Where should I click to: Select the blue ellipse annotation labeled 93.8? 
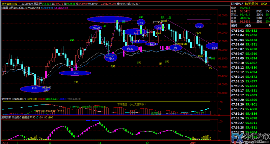click(34, 88)
